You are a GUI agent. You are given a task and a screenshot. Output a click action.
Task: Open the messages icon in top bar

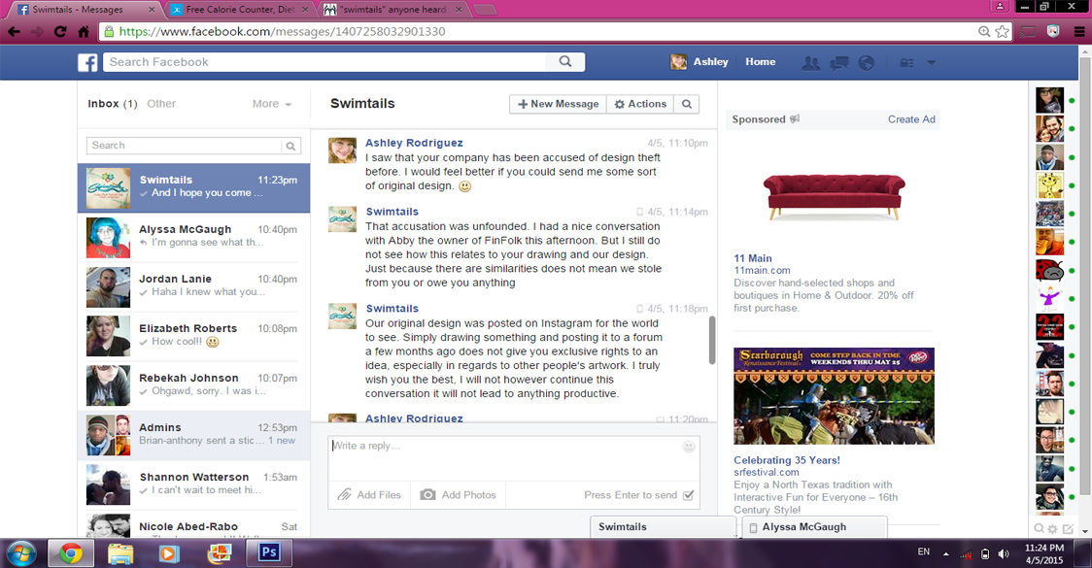coord(838,62)
